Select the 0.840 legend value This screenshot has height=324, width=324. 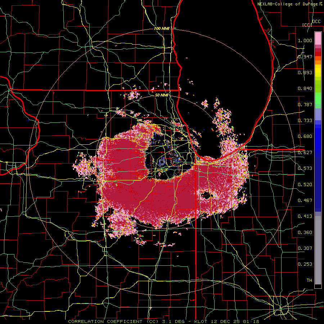305,89
